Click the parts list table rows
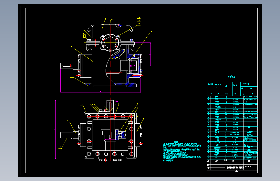Viewport: 280px width, 181px height. [232, 128]
